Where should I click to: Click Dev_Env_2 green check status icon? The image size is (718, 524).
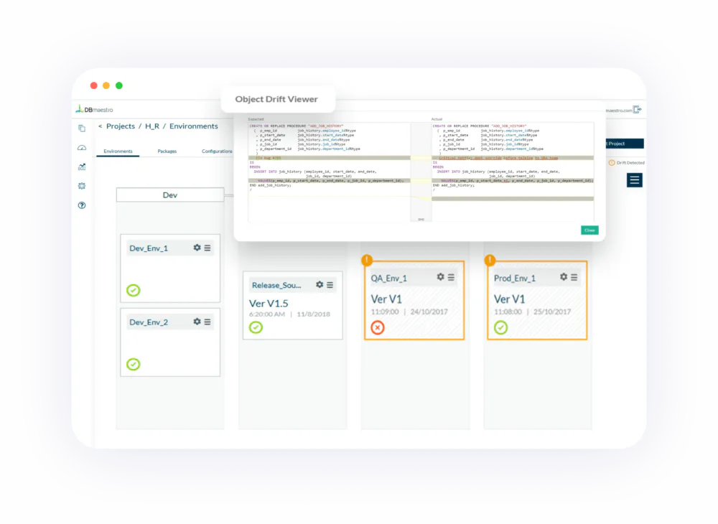click(x=134, y=364)
